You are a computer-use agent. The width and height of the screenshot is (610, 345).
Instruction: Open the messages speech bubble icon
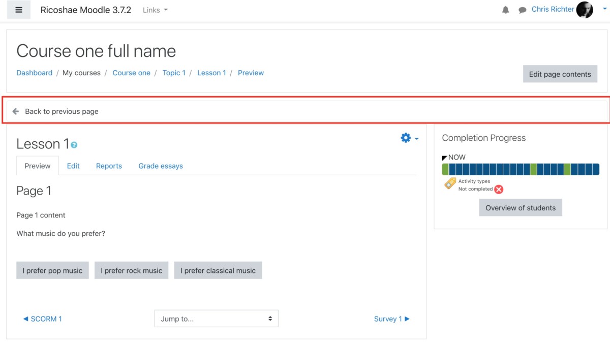522,10
